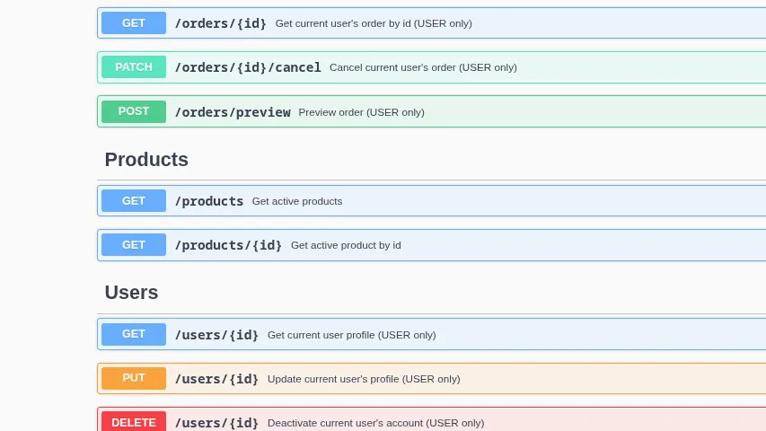Viewport: 766px width, 431px height.
Task: Click the blue GET badge for /orders/{id}
Action: coord(134,23)
